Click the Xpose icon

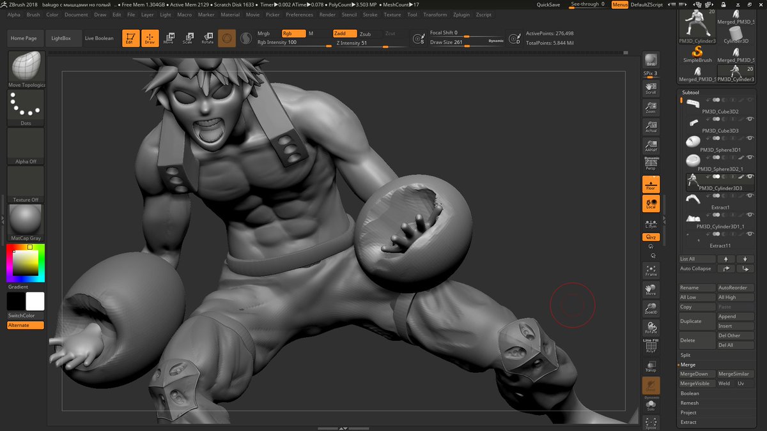click(x=651, y=423)
